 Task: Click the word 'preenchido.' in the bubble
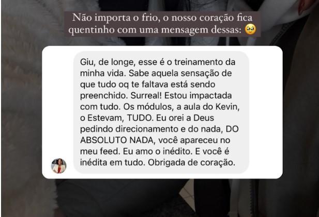104,96
